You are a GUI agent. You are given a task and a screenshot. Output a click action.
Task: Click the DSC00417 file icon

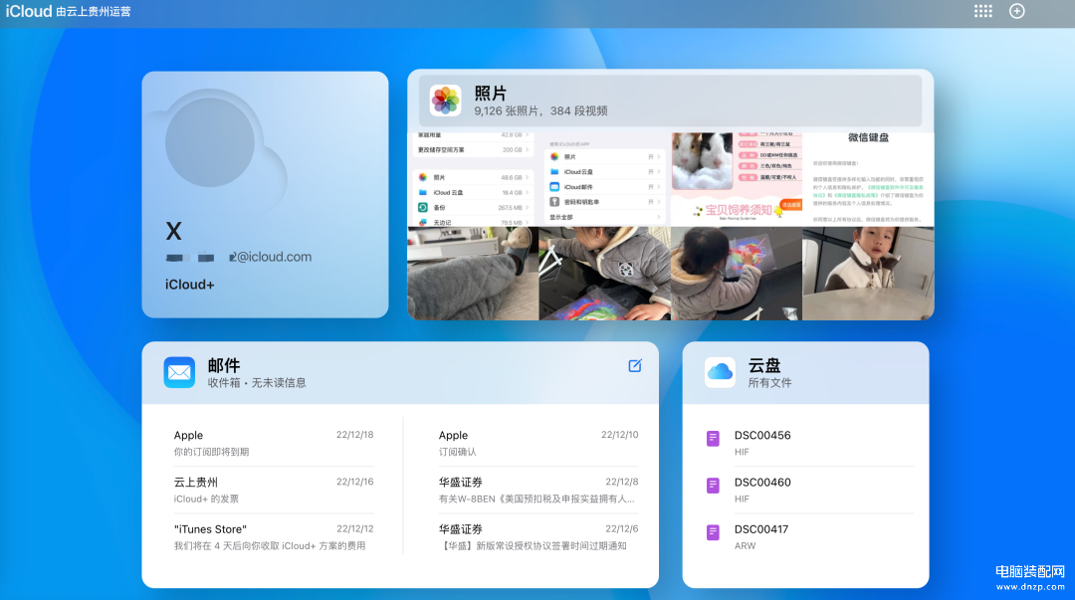tap(713, 532)
